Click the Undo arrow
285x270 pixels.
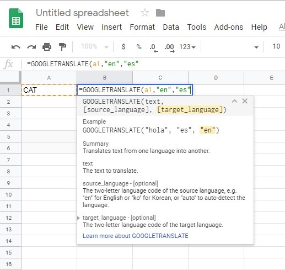tap(16, 47)
